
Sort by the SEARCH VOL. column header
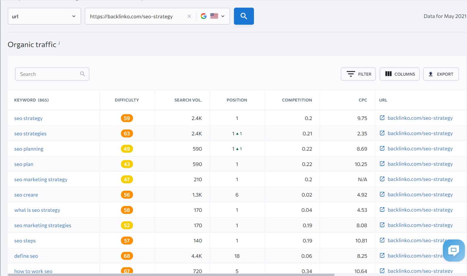tap(188, 100)
